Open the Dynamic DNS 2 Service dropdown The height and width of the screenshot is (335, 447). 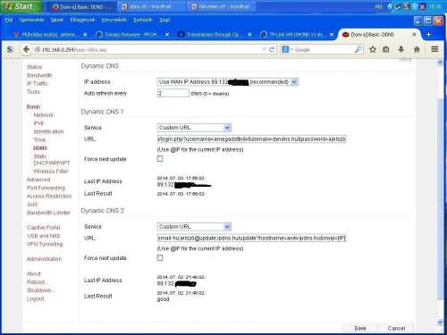[x=194, y=227]
